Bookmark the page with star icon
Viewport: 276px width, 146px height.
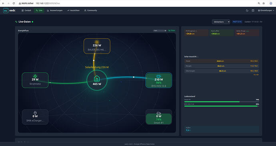tap(264, 3)
